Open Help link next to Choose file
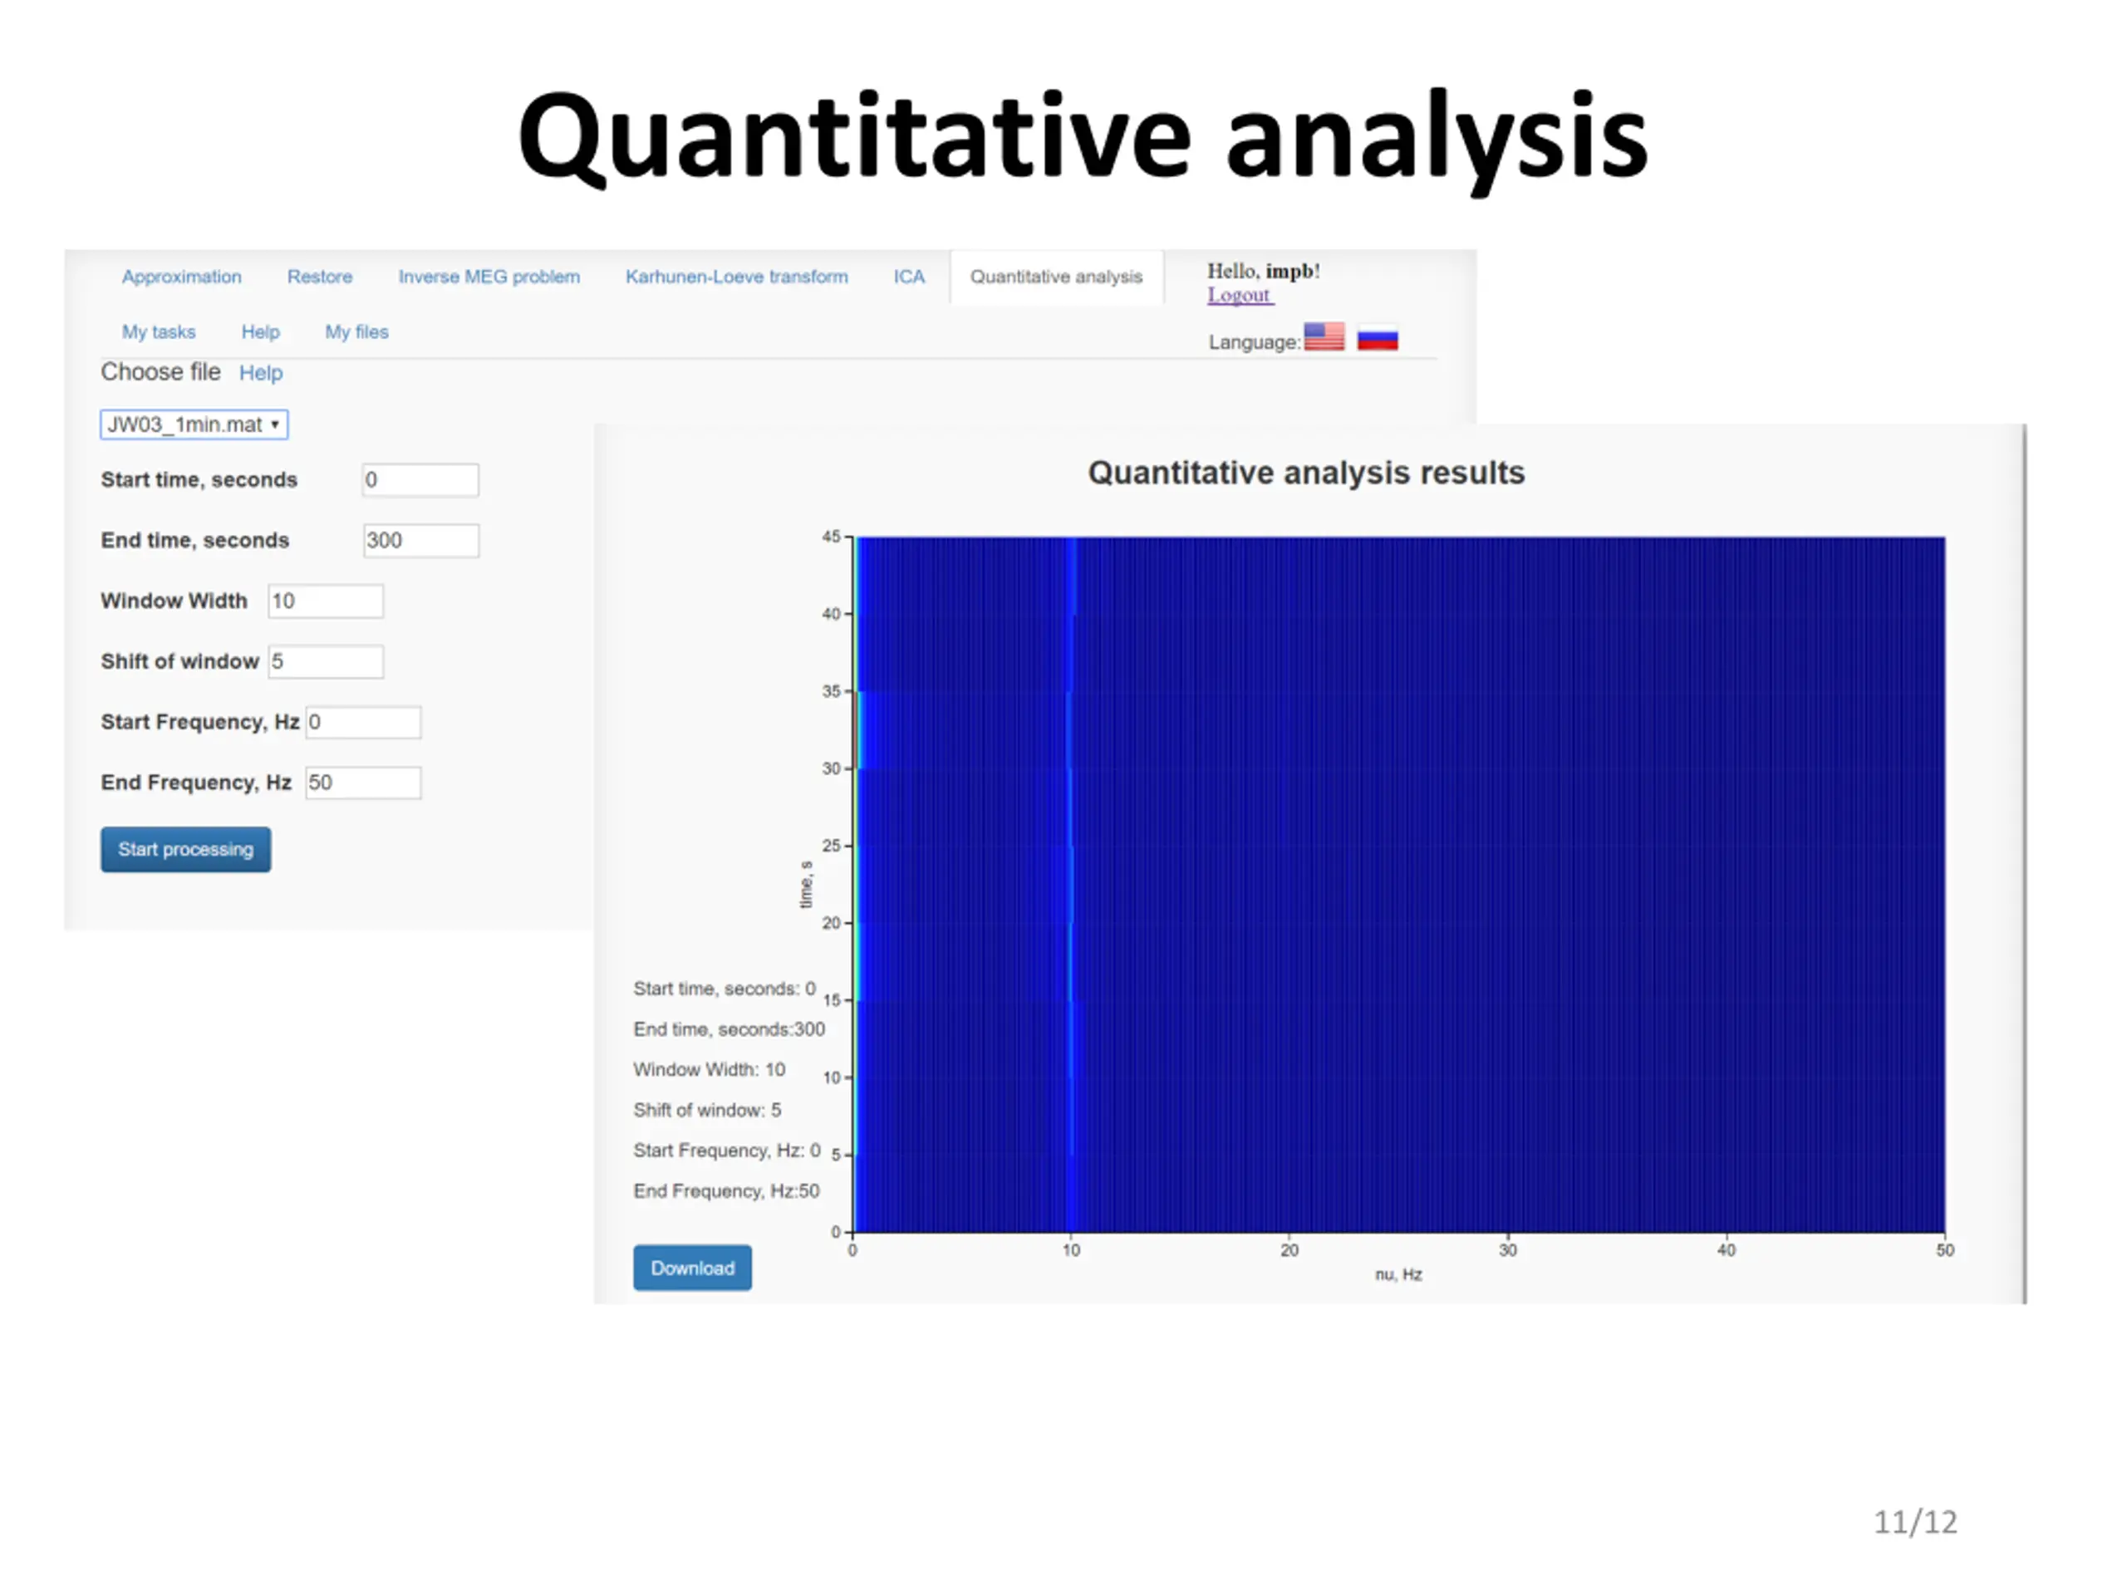 tap(261, 373)
